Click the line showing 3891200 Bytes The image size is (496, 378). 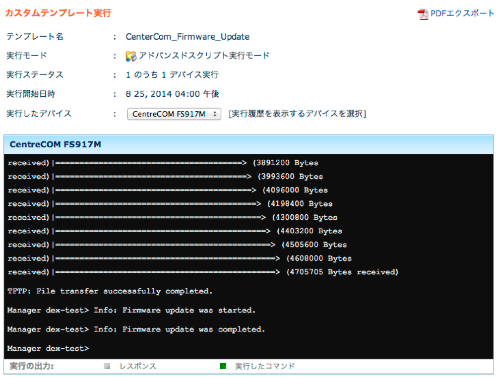(x=163, y=163)
